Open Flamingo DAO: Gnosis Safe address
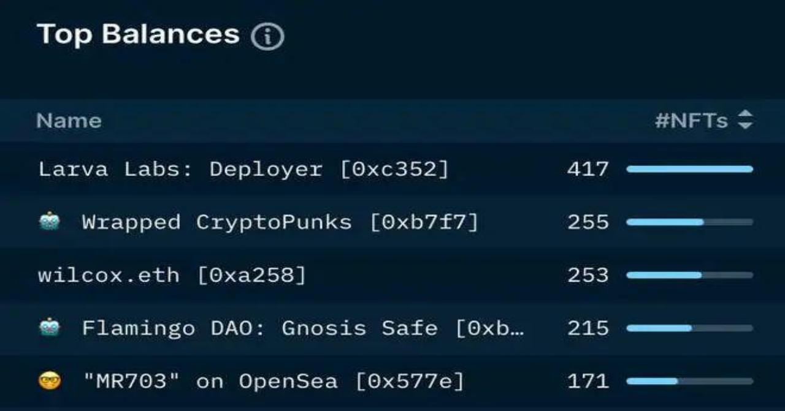This screenshot has width=785, height=411. [303, 328]
